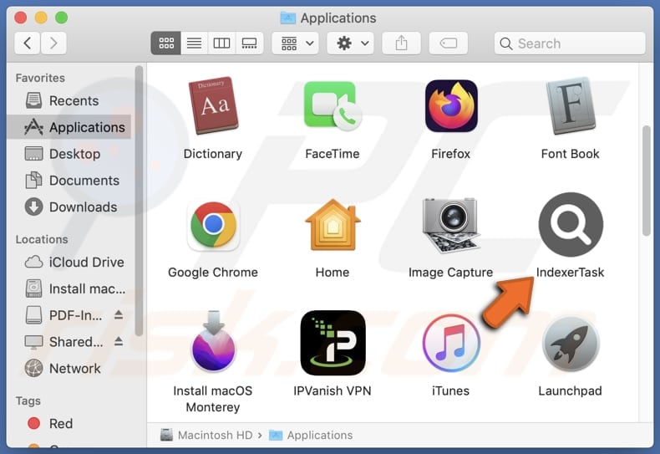Open the gear action menu
Viewport: 660px width, 454px height.
[x=351, y=43]
